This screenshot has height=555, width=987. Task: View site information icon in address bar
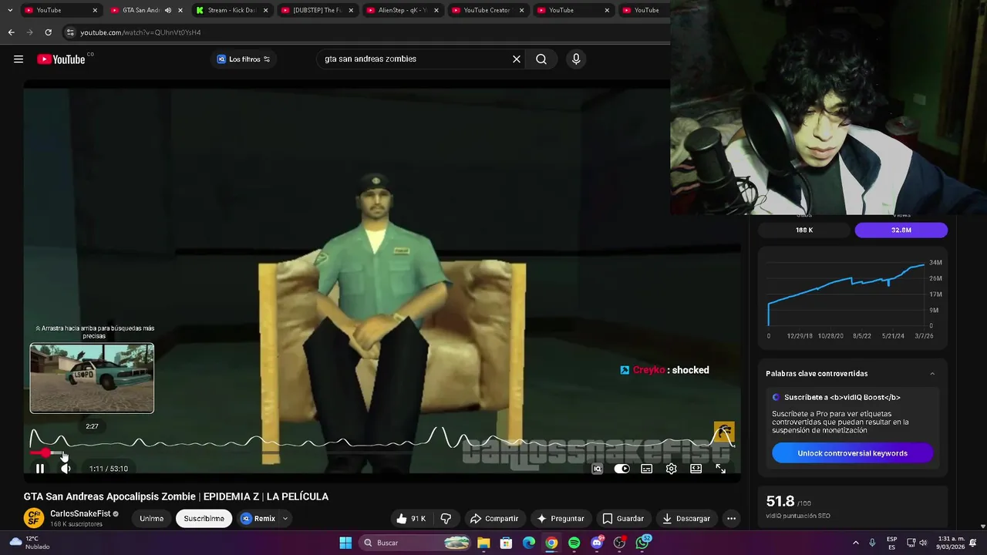click(x=70, y=32)
